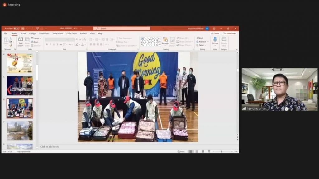The width and height of the screenshot is (319, 179).
Task: Open the File menu
Action: point(6,34)
